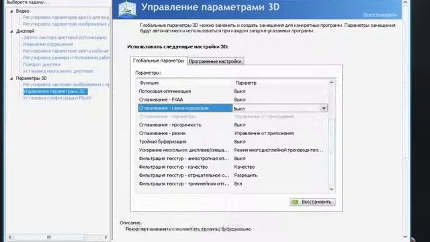430x242 pixels.
Task: Open Регулировка размера и положения рабочего стола
Action: (66, 58)
